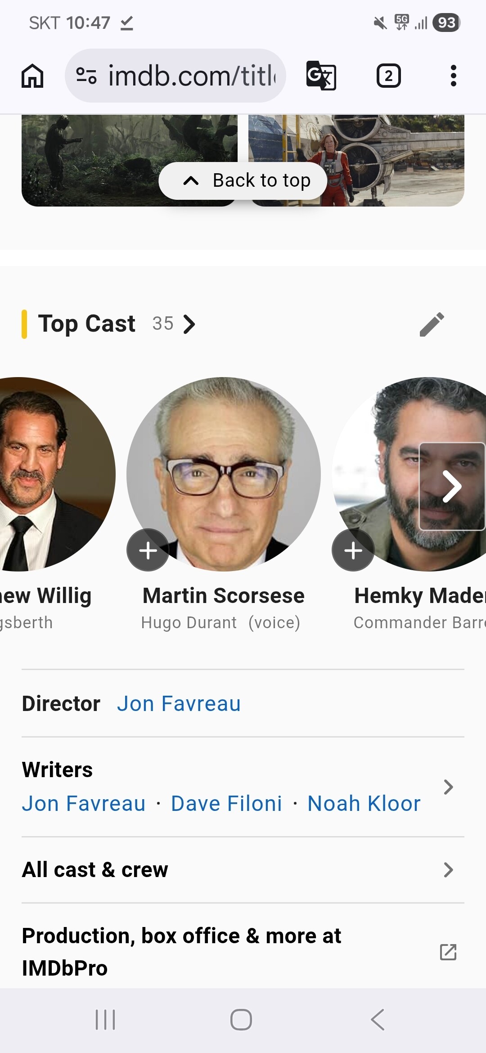Open director Jon Favreau's link
The width and height of the screenshot is (486, 1053).
179,703
